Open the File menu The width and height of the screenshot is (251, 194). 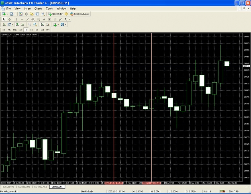point(8,8)
